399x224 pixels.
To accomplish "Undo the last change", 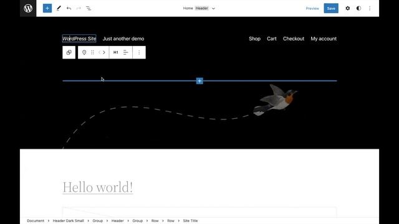I will [x=69, y=8].
